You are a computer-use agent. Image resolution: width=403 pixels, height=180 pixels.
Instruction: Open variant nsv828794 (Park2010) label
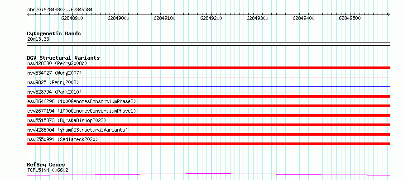(x=54, y=92)
